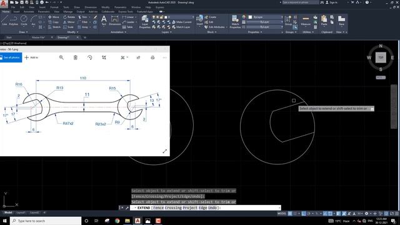
Task: Click the Rotate tool
Action: (x=69, y=17)
